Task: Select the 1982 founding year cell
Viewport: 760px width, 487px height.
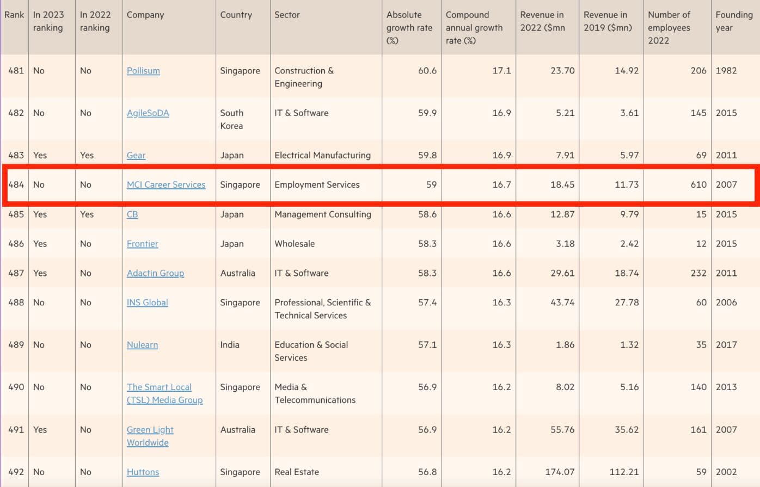Action: (726, 71)
